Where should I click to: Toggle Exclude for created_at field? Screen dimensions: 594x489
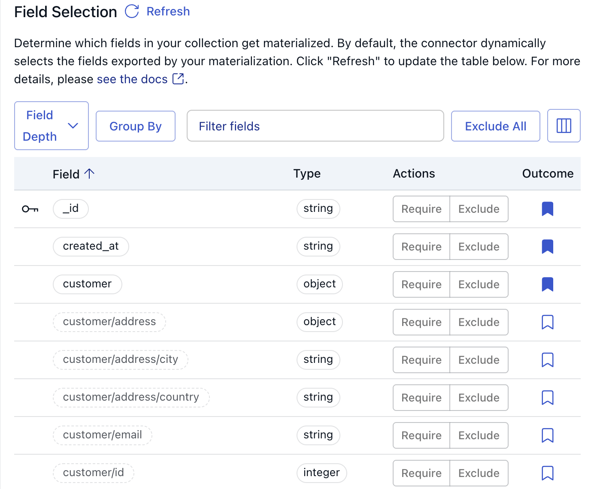tap(479, 247)
